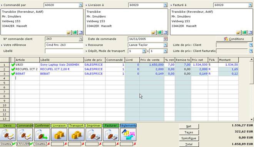Click Omettre button under Confirmer
Screen dimensions: 254x147
tap(40, 144)
